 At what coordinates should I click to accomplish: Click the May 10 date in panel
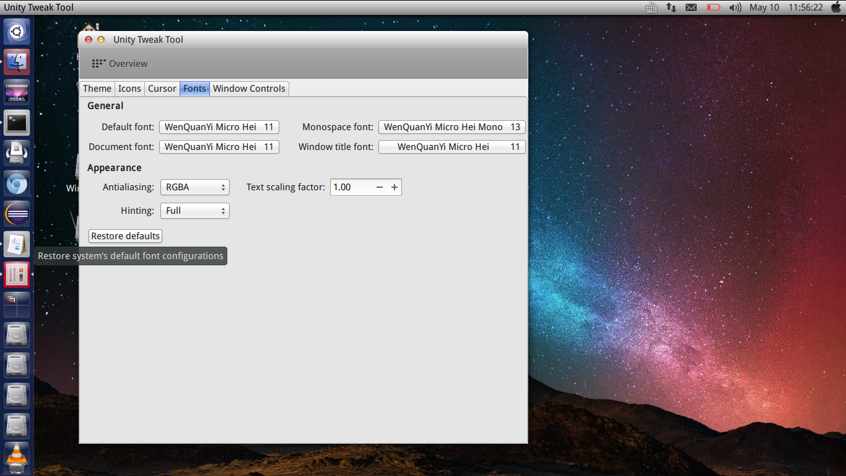coord(764,7)
